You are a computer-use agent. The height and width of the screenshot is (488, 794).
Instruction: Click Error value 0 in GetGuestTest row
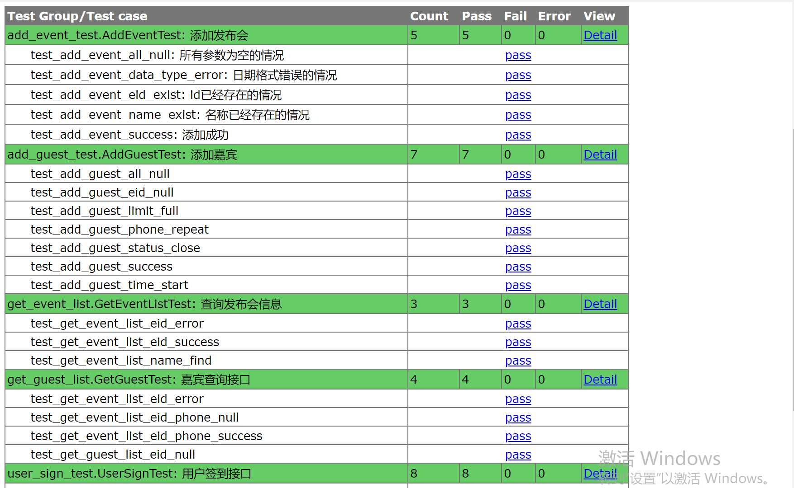541,380
